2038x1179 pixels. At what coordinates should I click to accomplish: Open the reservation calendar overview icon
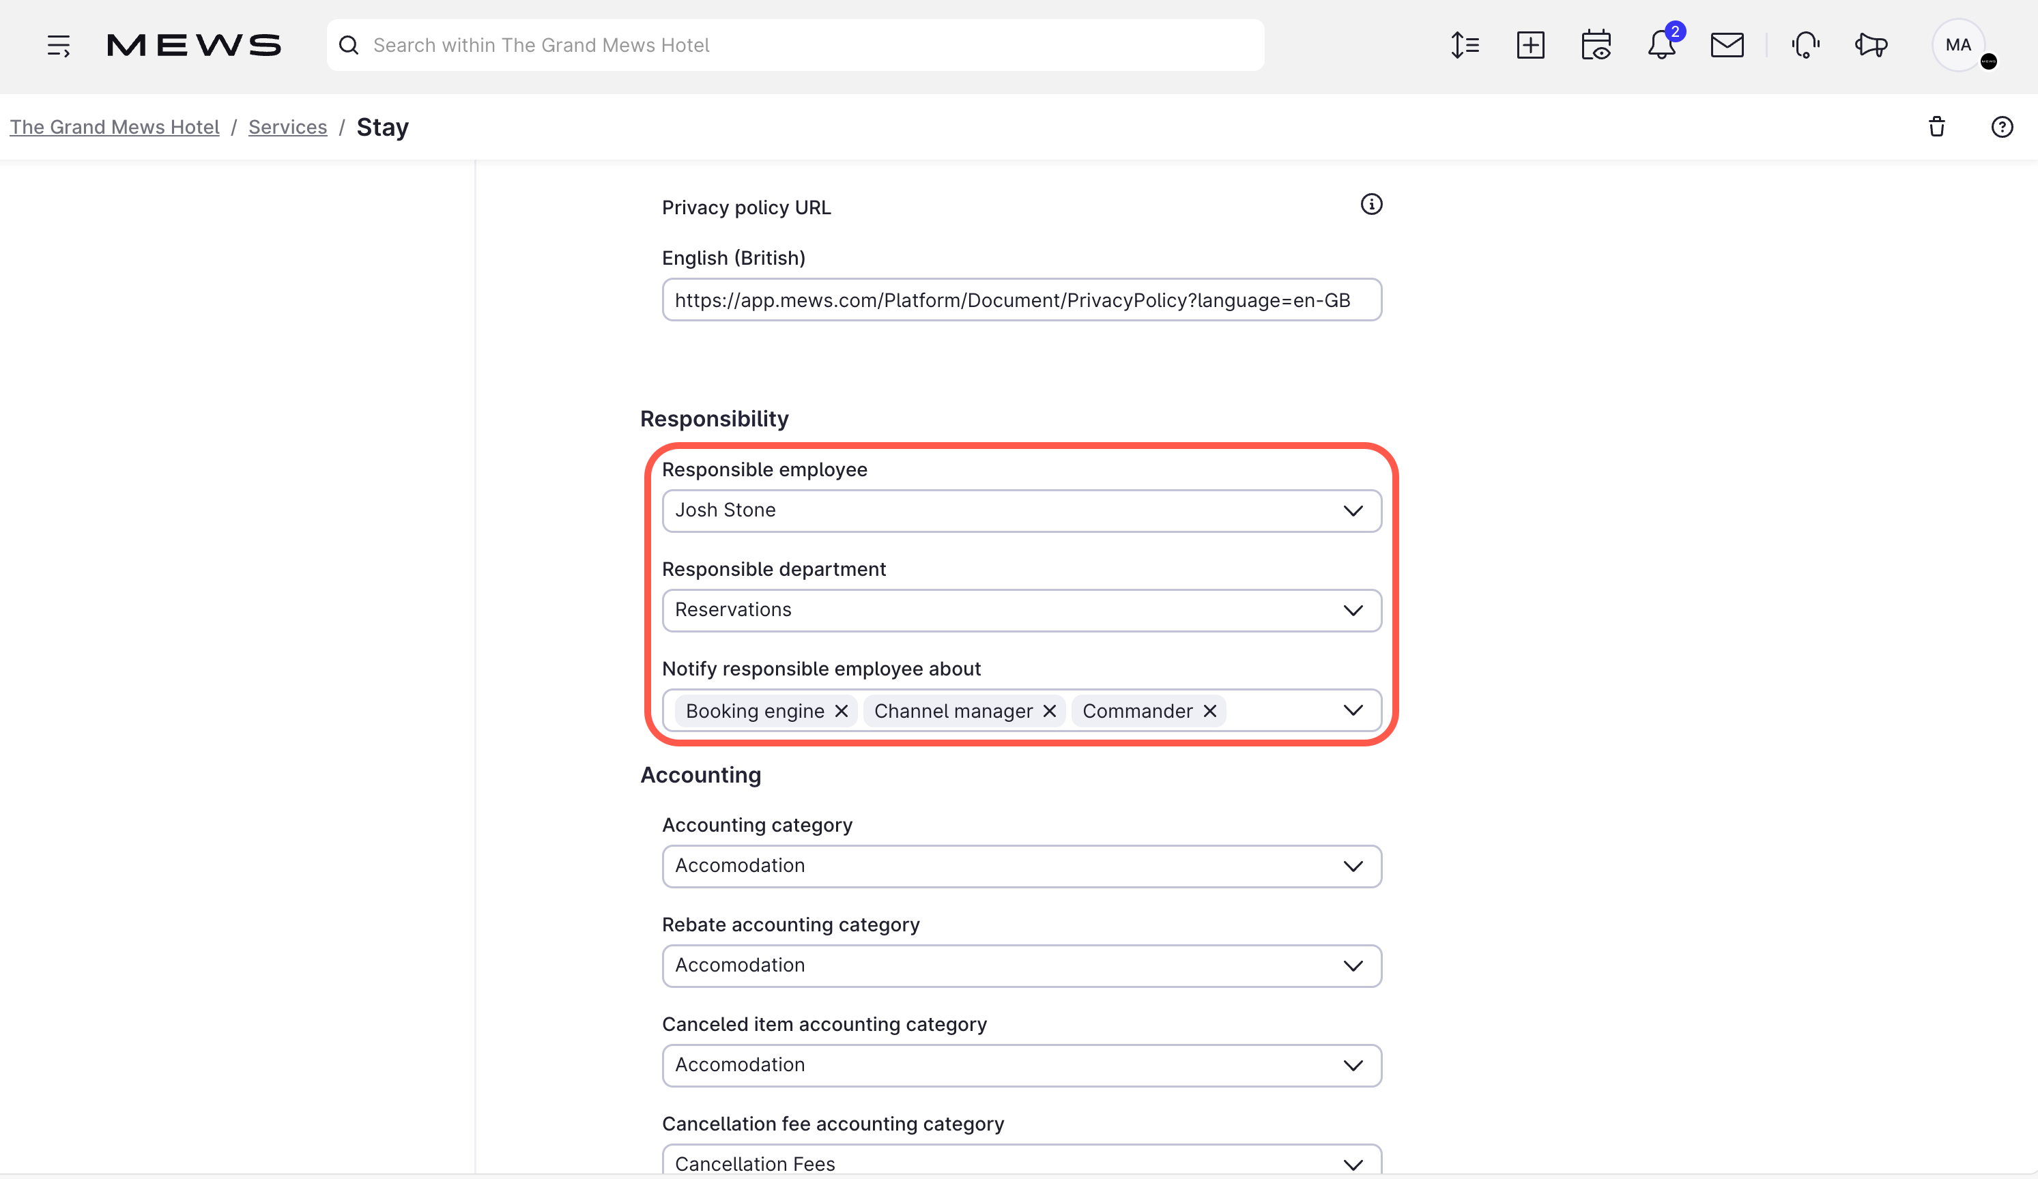point(1596,45)
